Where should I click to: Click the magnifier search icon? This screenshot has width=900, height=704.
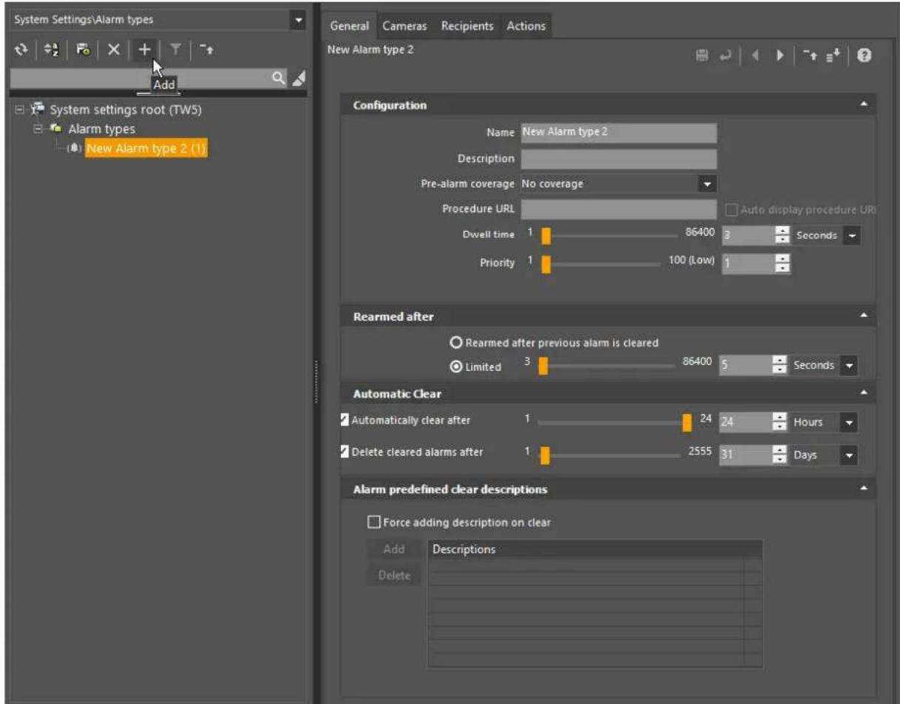click(x=279, y=77)
